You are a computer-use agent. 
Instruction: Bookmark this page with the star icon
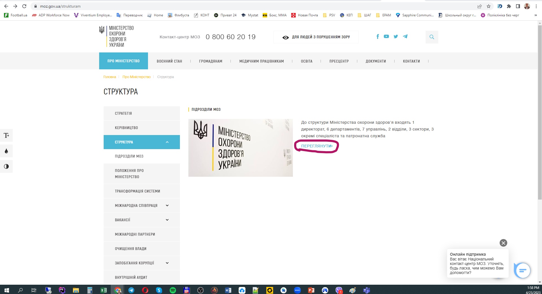(x=489, y=6)
